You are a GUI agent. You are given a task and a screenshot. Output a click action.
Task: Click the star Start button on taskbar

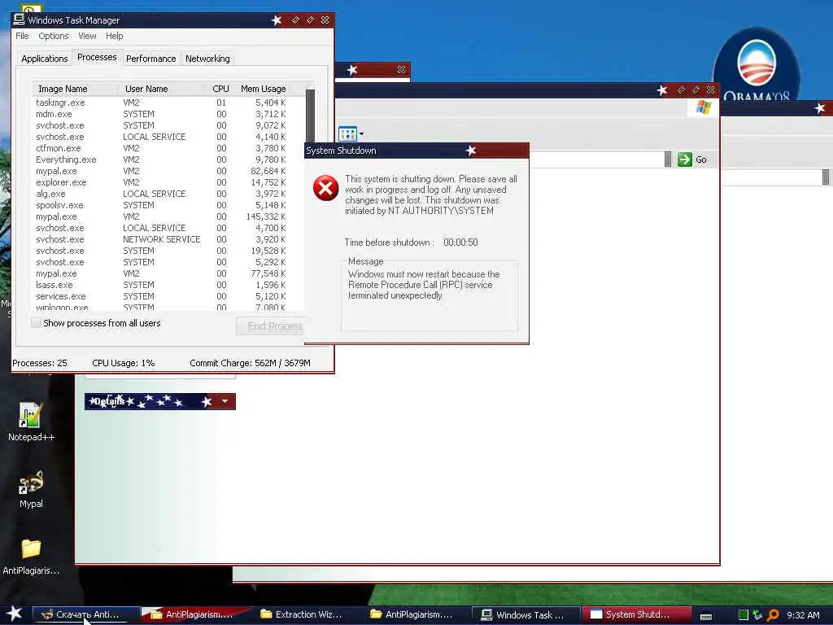pos(15,614)
